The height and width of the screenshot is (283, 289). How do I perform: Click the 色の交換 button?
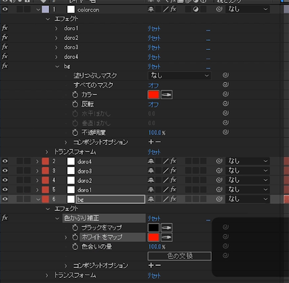coord(179,256)
